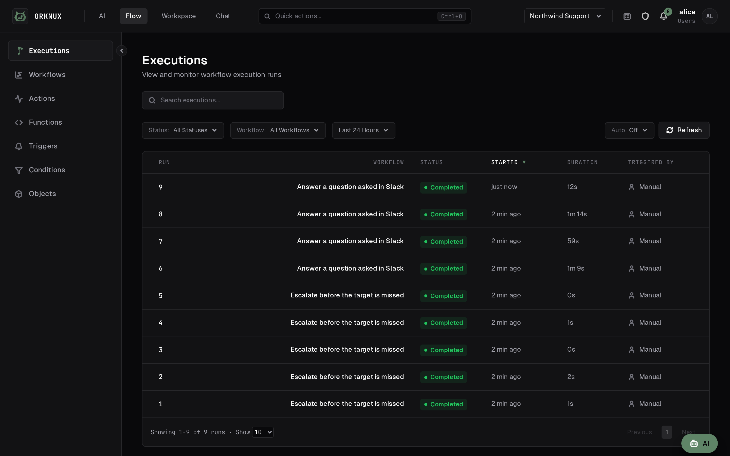730x456 pixels.
Task: Open the floating AI assistant button
Action: [699, 443]
